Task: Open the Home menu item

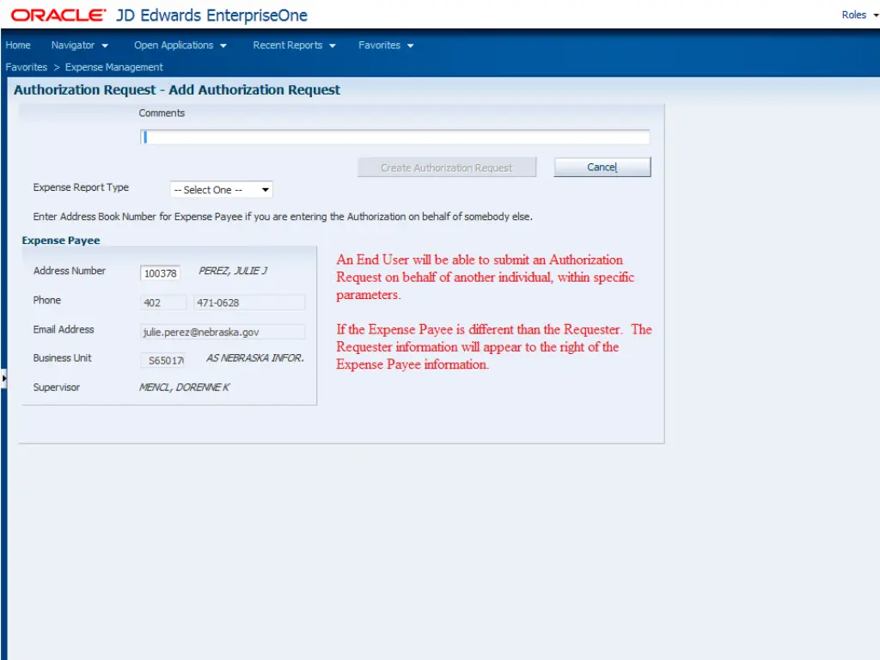Action: click(x=18, y=45)
